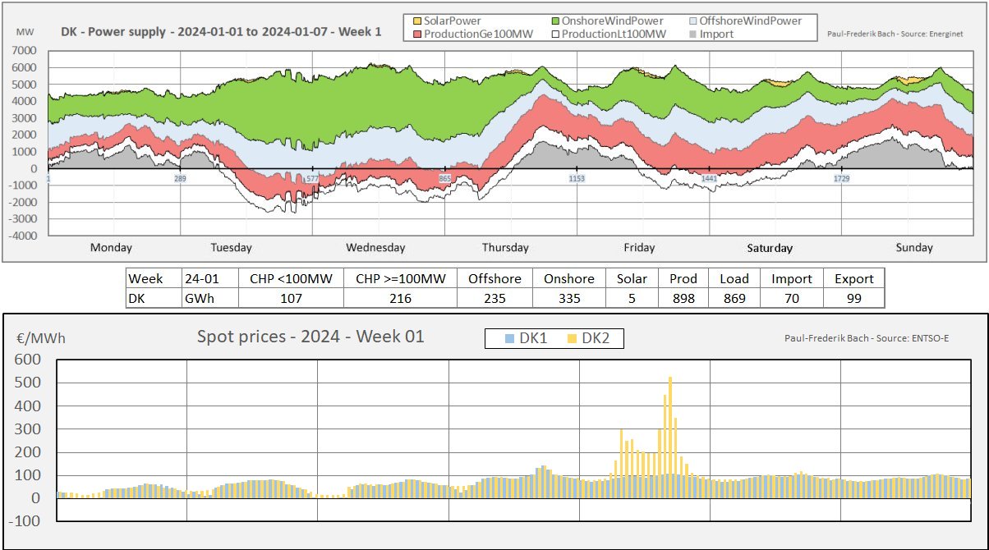Select the ProductionLt100MW legend entry
The width and height of the screenshot is (989, 550).
pos(609,34)
